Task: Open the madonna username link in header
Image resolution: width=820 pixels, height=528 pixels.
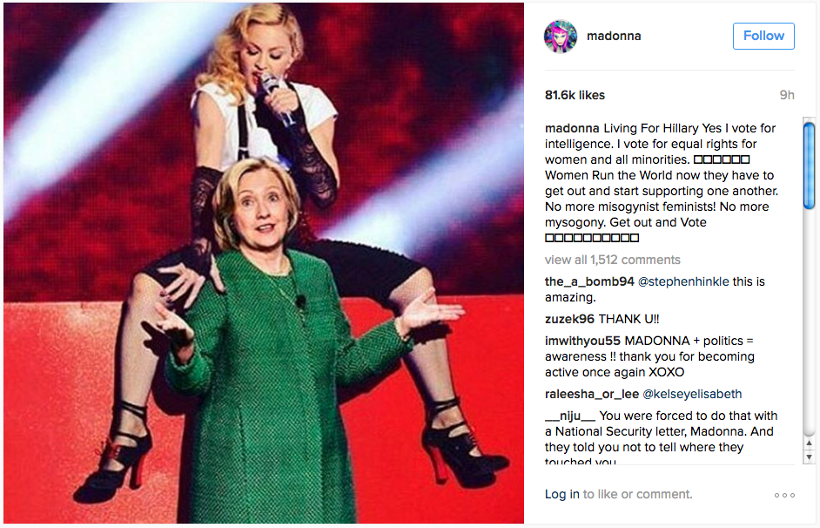Action: [614, 36]
